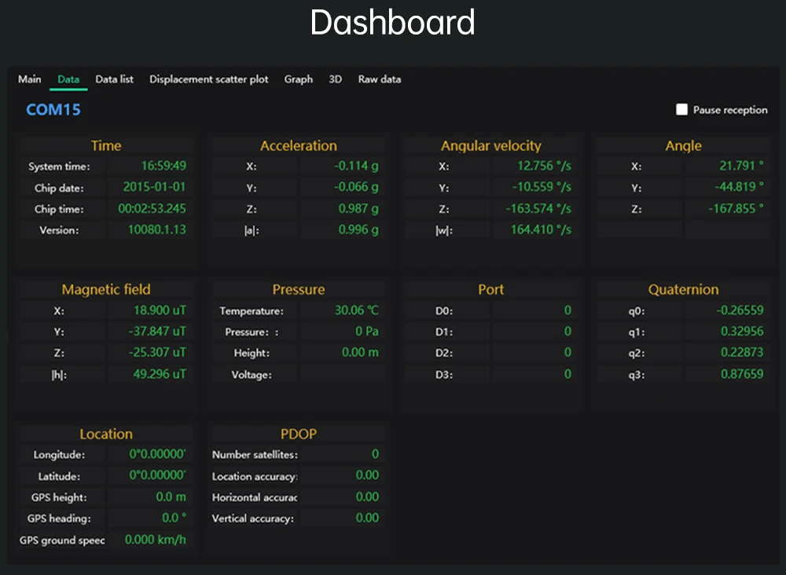Screen dimensions: 786x575
Task: Click the Magnetic field |h| reading
Action: (149, 374)
